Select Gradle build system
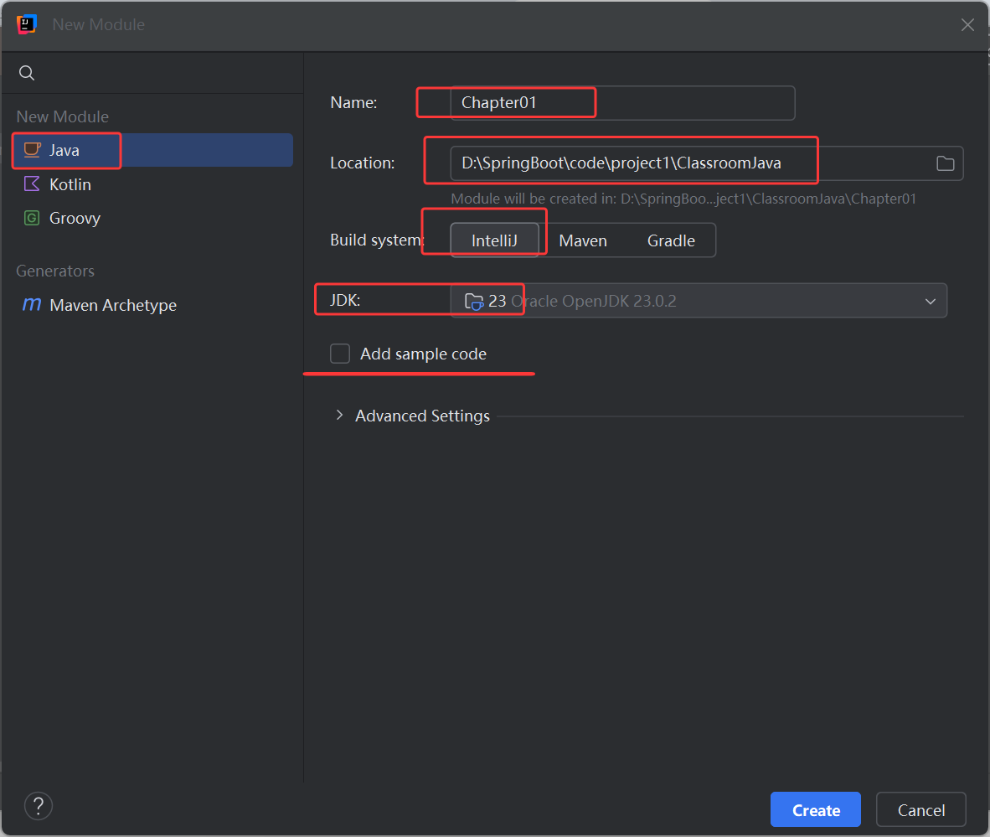The height and width of the screenshot is (837, 990). pyautogui.click(x=671, y=240)
